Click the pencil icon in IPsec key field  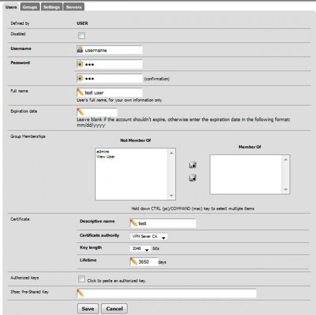pos(80,293)
